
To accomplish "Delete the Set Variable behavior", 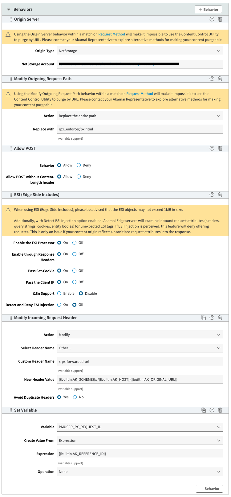I will [220, 410].
